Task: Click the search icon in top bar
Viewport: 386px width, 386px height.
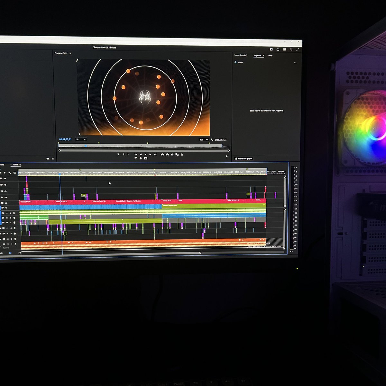Action: (x=291, y=50)
